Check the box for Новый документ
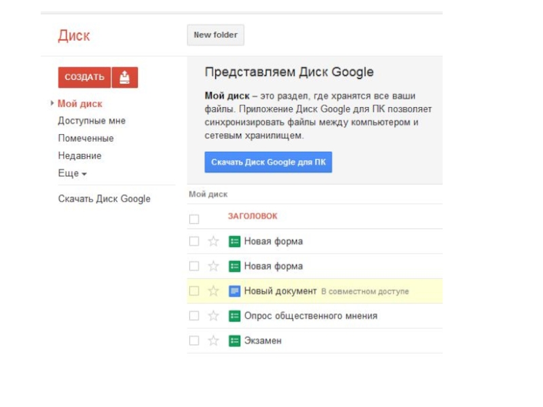 (194, 291)
